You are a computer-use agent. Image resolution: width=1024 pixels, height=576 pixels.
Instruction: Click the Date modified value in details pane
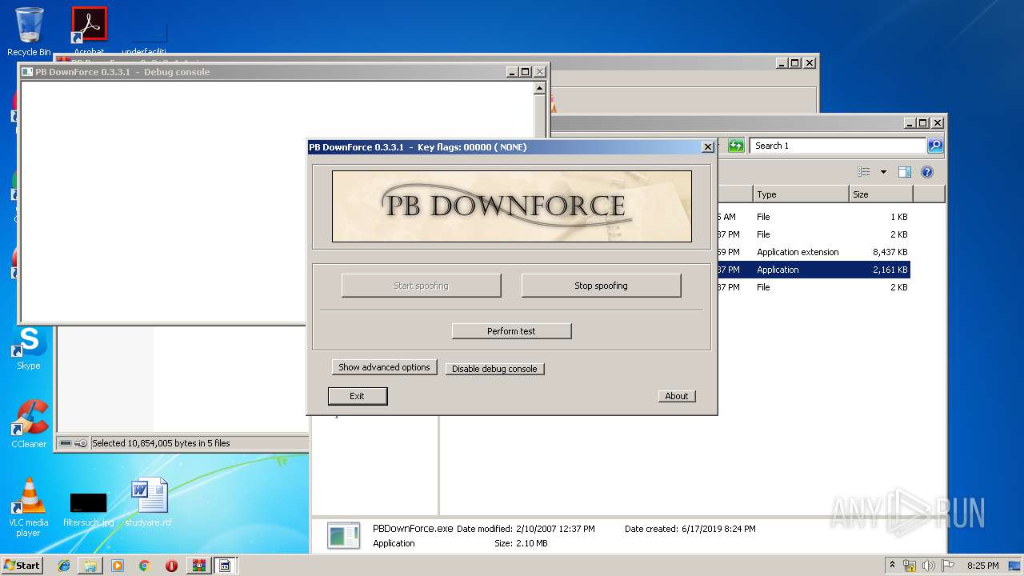555,529
